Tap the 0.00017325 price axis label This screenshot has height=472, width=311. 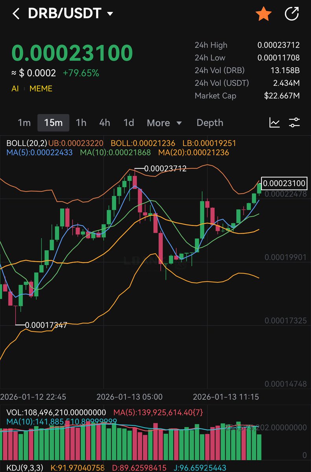(285, 321)
